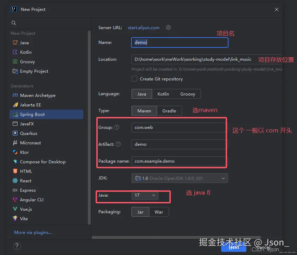Enable Create Git repository checkbox
This screenshot has height=255, width=297.
tap(134, 79)
